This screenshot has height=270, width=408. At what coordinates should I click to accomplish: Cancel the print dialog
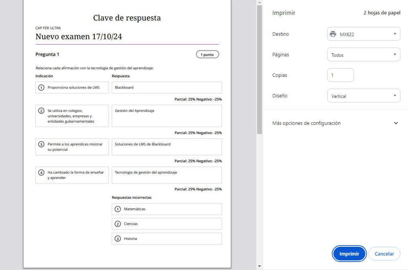click(384, 254)
